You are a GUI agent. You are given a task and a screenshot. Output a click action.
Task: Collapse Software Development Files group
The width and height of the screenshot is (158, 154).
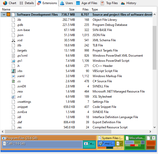(4, 15)
